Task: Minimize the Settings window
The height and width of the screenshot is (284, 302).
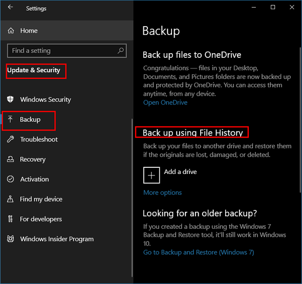Action: coord(254,7)
